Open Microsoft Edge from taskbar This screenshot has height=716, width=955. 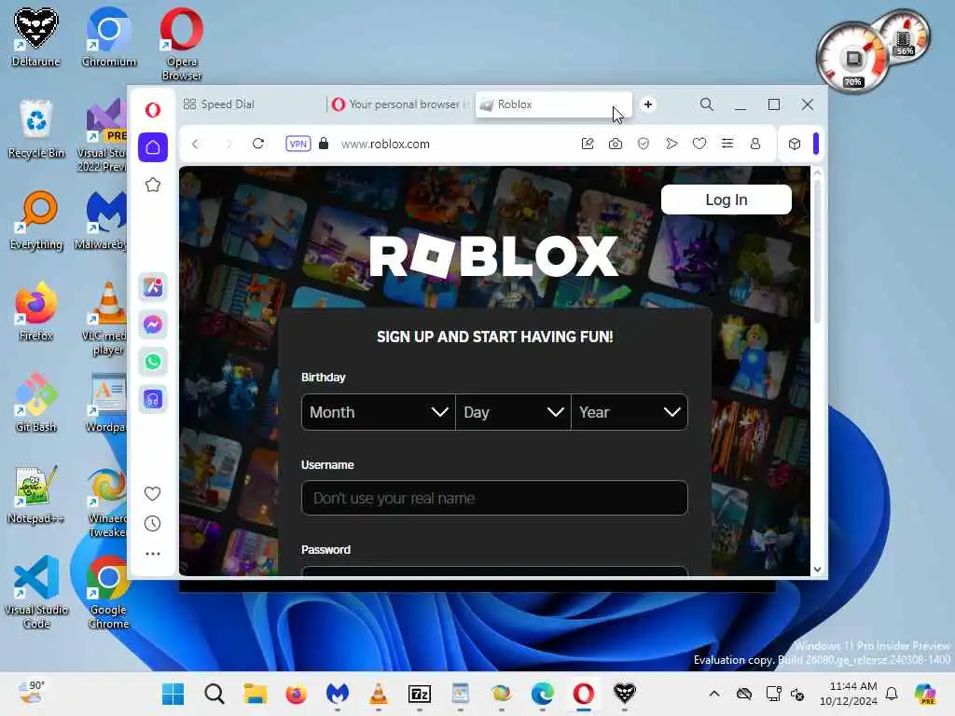tap(542, 694)
